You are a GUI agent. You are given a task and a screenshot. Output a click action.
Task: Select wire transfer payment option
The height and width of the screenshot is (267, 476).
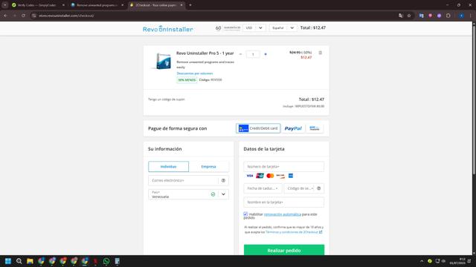(x=315, y=128)
